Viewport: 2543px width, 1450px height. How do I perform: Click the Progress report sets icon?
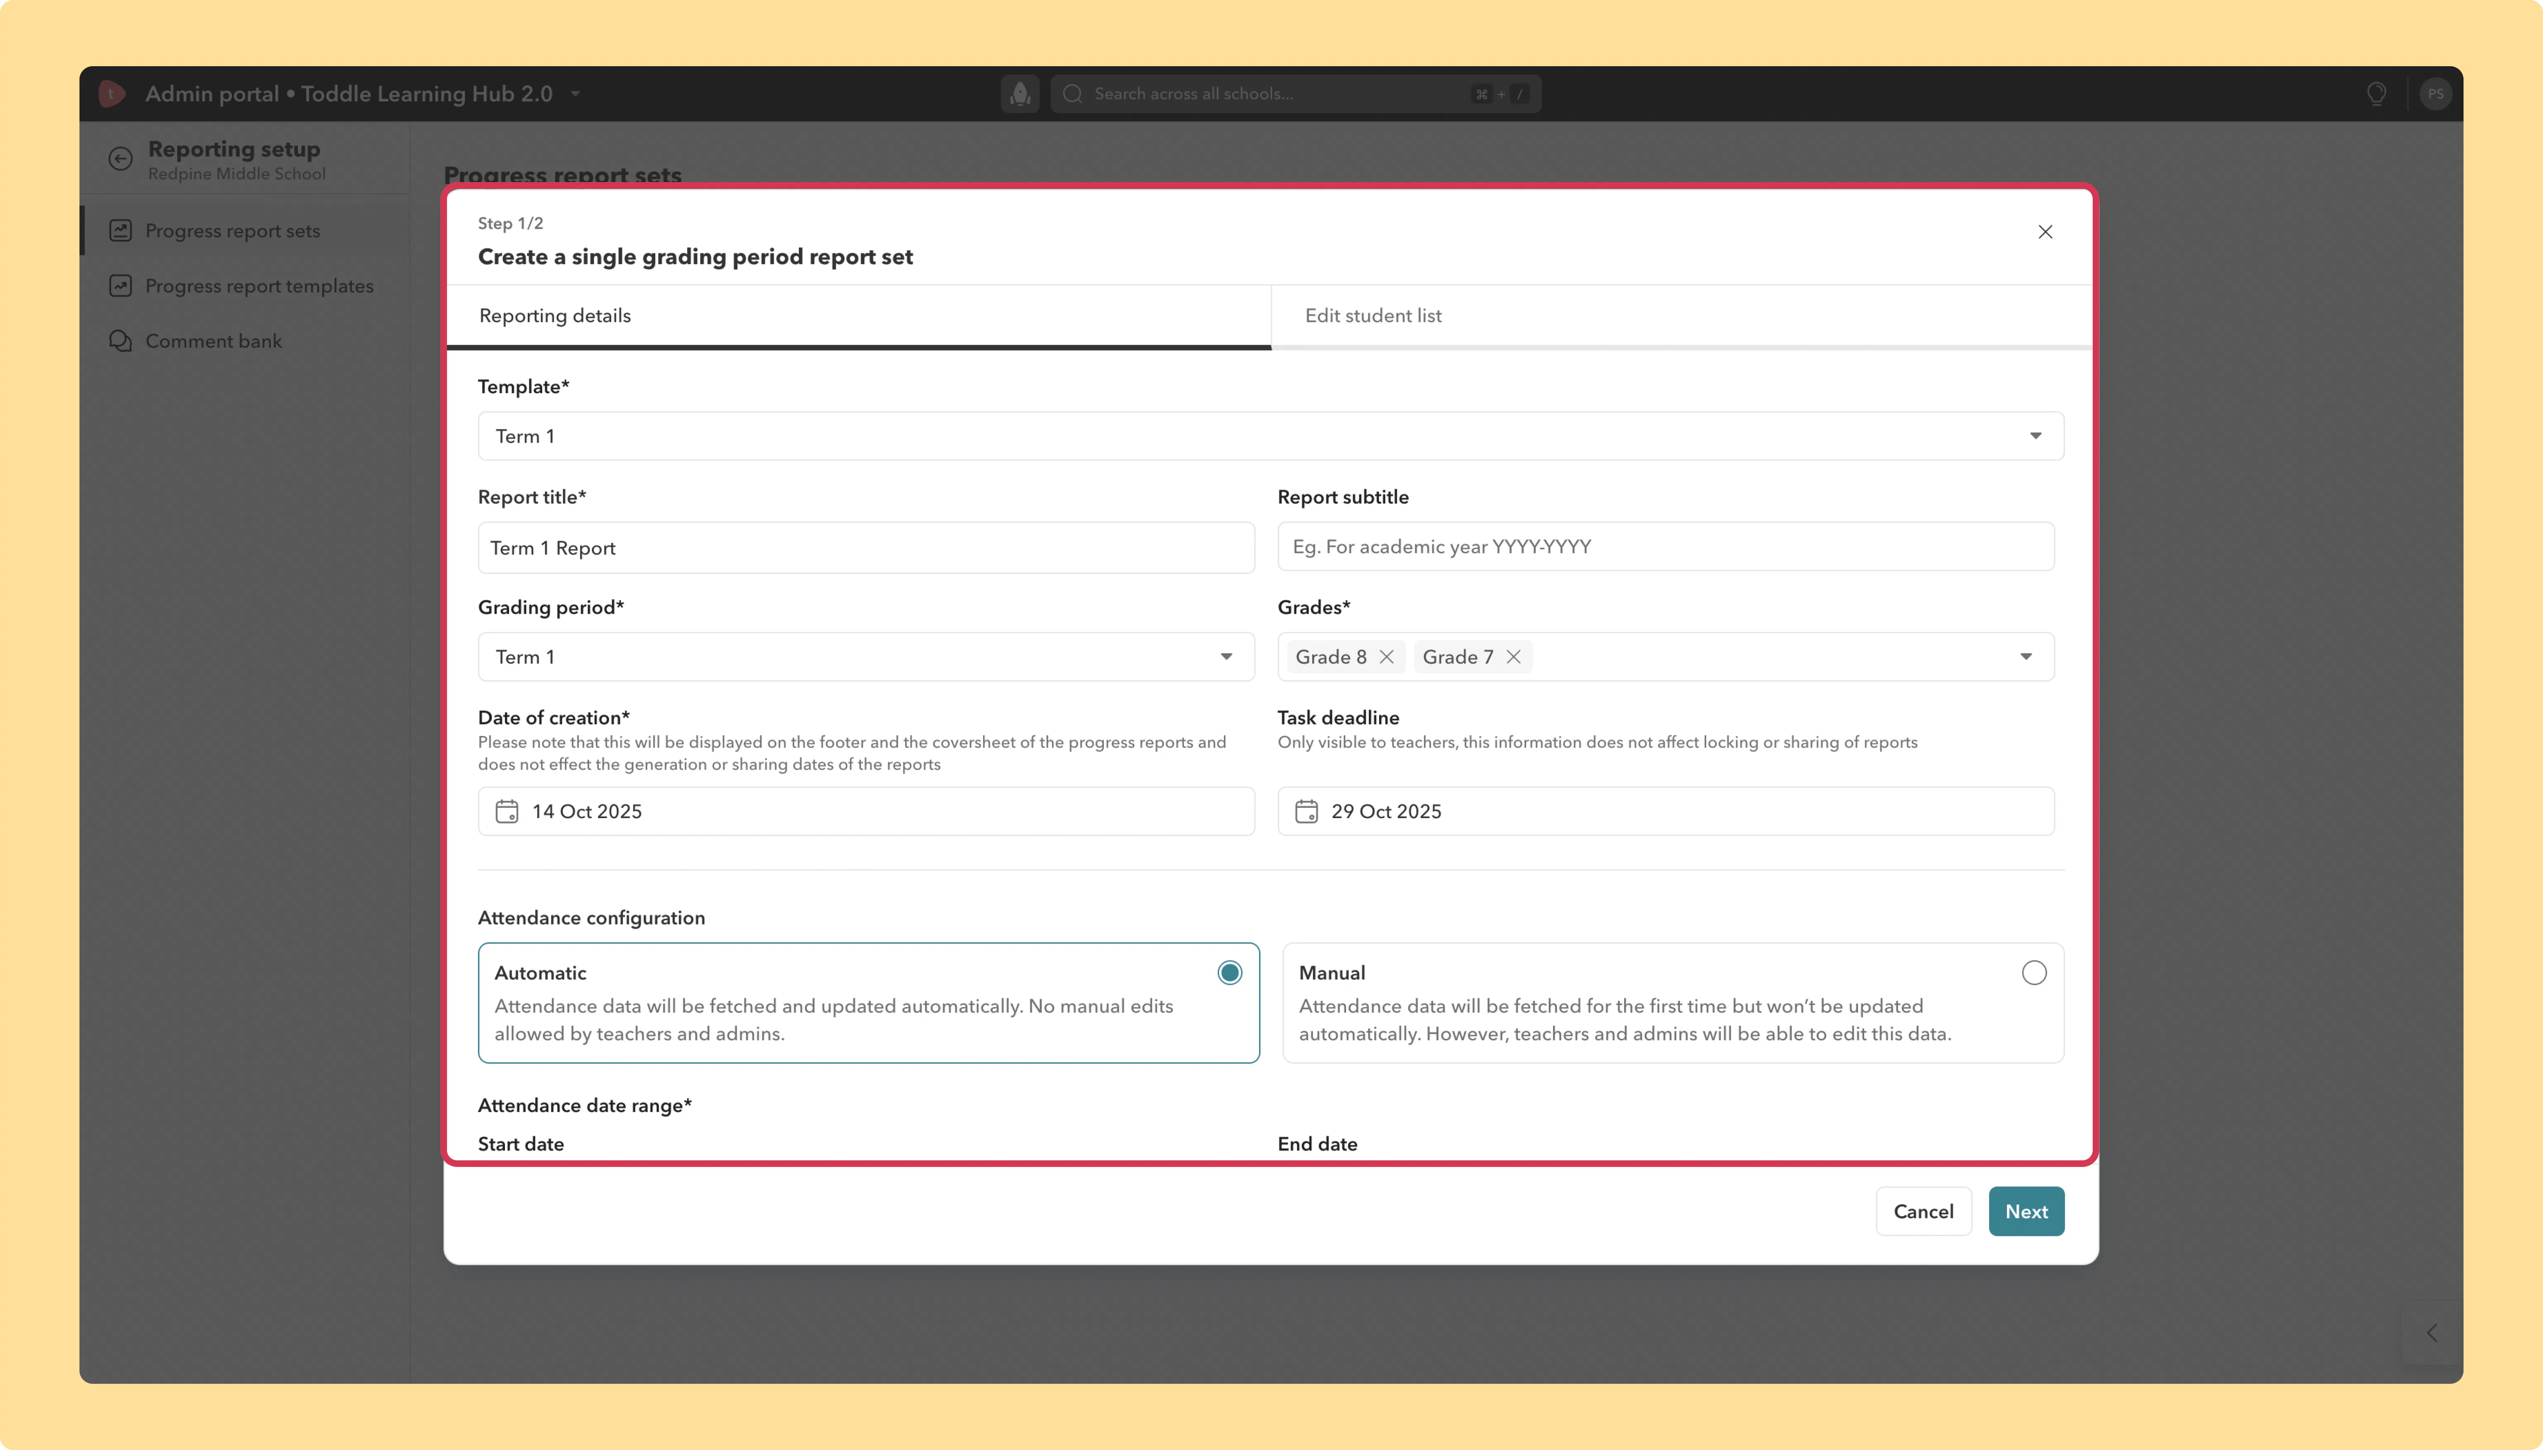pyautogui.click(x=120, y=230)
